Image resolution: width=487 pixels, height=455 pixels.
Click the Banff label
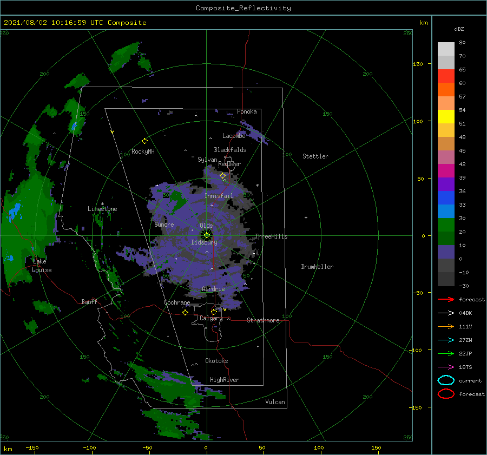(x=89, y=301)
